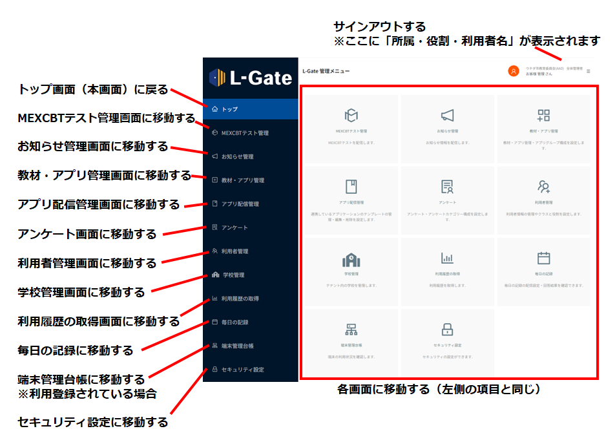
Task: Click the card description お知らせ情報を配信します。
Action: 447,143
